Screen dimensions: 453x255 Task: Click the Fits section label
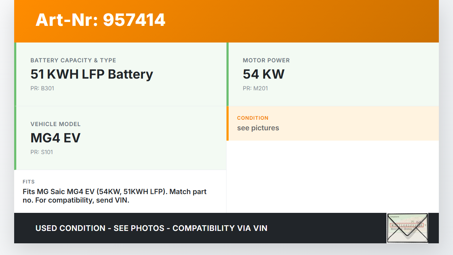coord(29,182)
